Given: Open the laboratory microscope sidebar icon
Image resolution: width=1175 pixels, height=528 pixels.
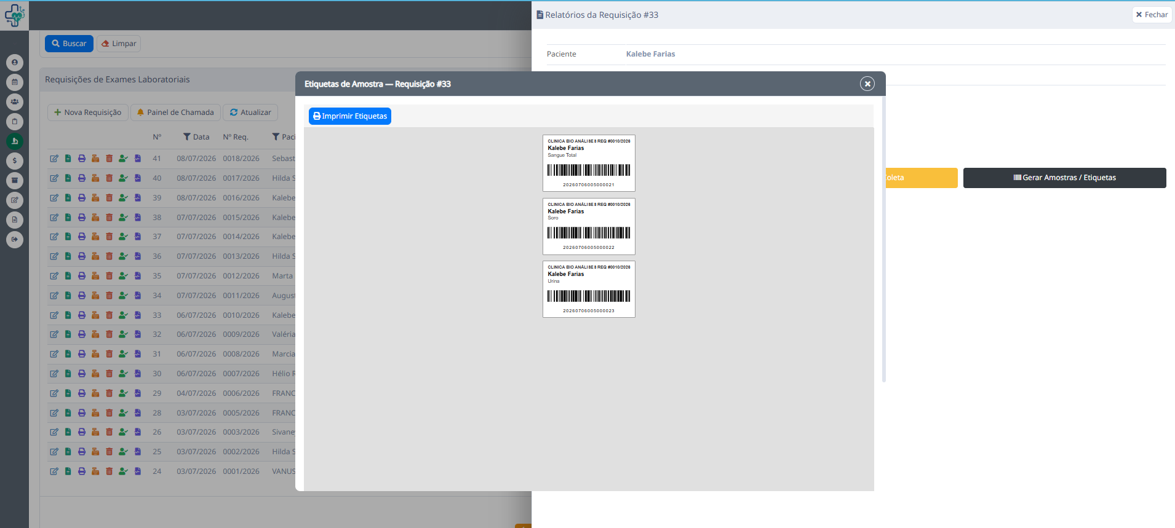Looking at the screenshot, I should coord(15,141).
